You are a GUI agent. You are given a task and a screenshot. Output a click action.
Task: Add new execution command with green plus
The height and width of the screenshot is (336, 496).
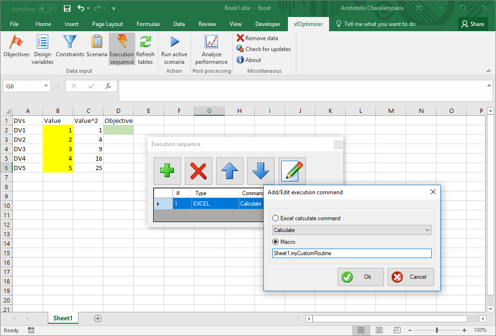tap(167, 171)
